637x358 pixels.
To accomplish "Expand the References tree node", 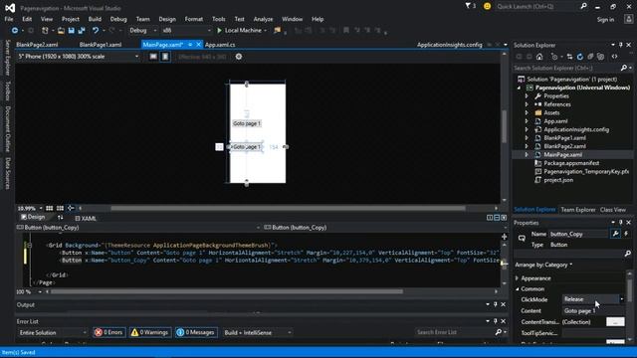I will coord(527,104).
